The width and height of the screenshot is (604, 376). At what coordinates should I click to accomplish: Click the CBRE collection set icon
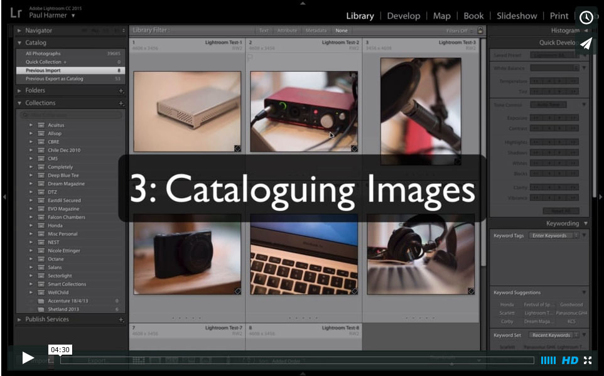pyautogui.click(x=41, y=142)
